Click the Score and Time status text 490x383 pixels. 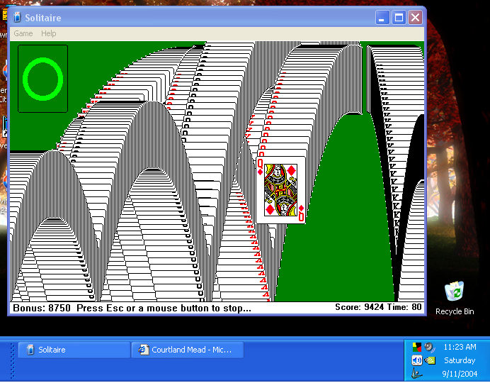[378, 307]
